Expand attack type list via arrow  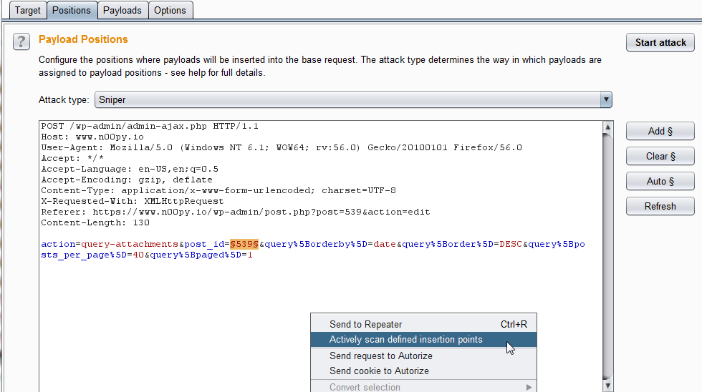point(606,99)
